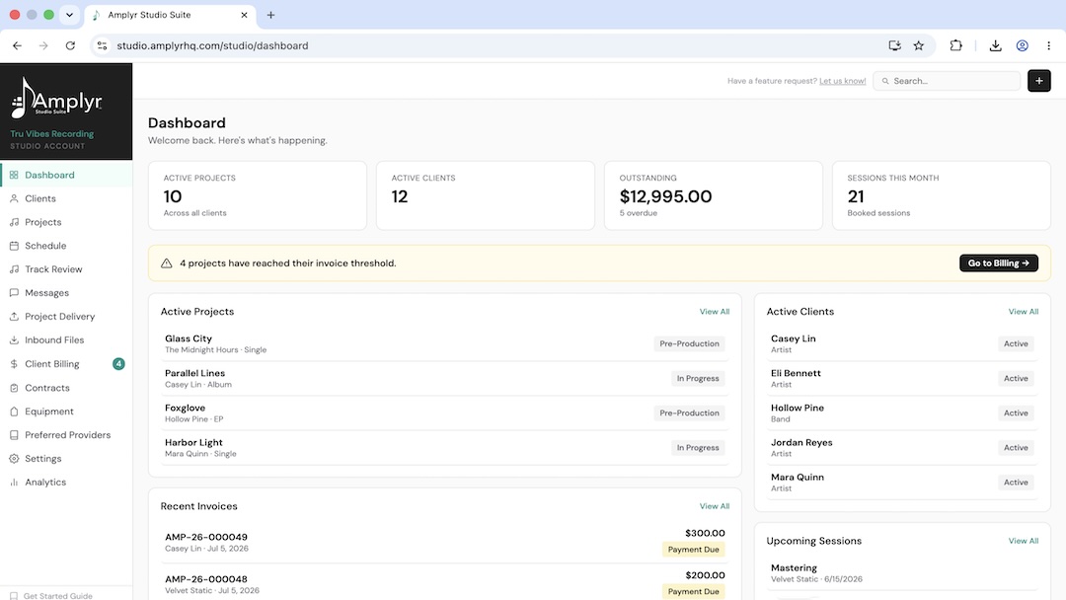Viewport: 1066px width, 600px height.
Task: Click the Go to Billing button
Action: pos(998,262)
